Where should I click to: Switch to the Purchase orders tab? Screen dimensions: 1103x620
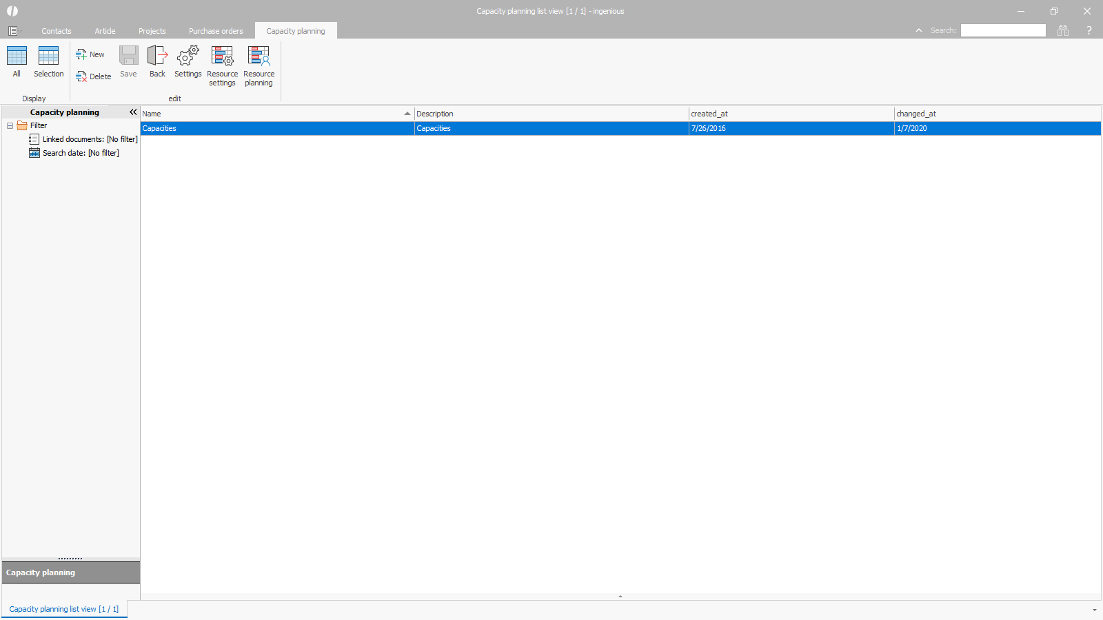click(x=216, y=31)
